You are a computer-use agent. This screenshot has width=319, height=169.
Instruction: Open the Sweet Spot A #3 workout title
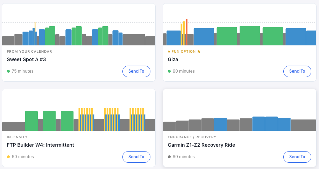click(x=26, y=59)
